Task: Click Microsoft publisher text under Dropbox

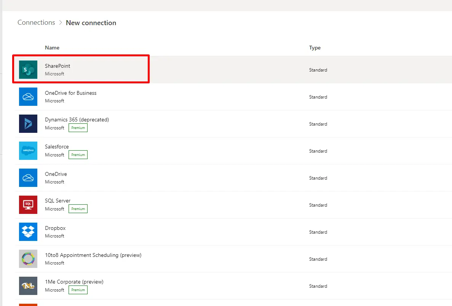Action: 54,236
